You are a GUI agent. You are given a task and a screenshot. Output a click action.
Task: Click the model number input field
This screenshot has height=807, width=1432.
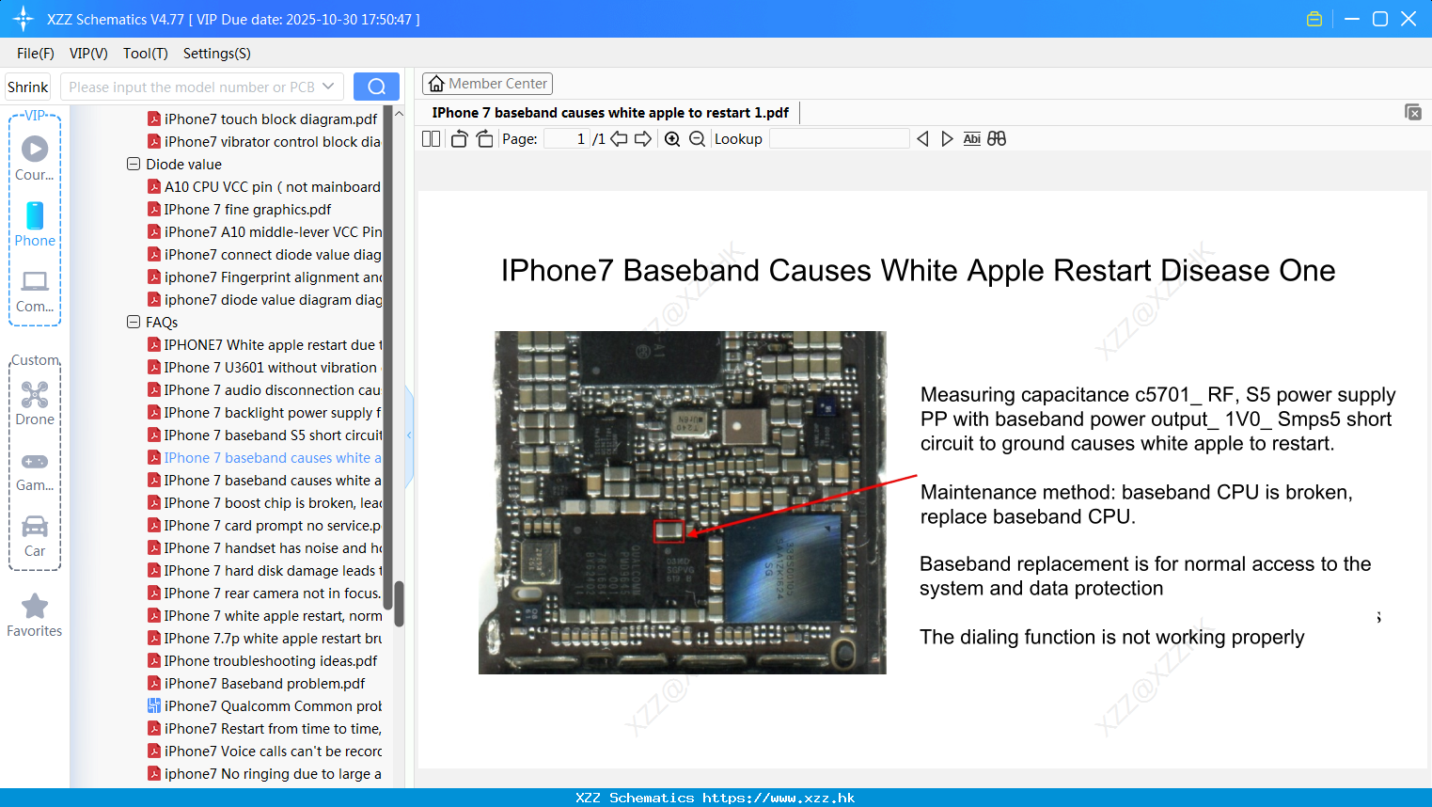coord(192,87)
